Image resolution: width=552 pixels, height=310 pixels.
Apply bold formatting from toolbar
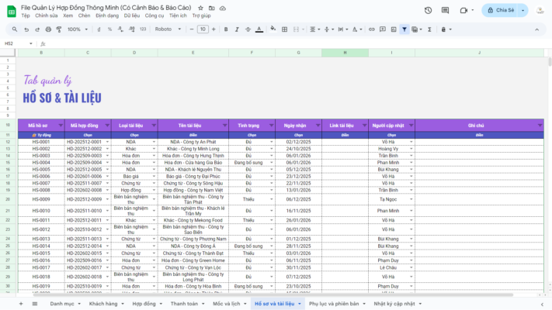tap(225, 29)
